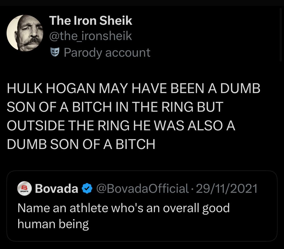Click the parody account mask icon
284x249 pixels.
tap(54, 52)
